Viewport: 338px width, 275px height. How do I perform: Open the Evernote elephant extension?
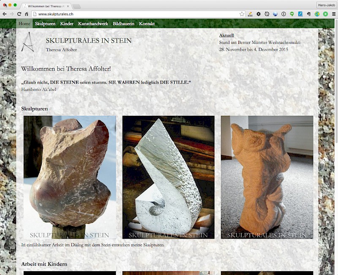tap(308, 14)
